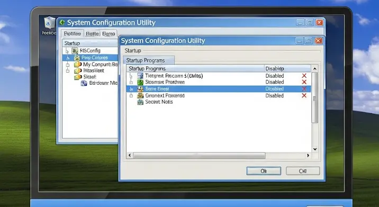Image resolution: width=379 pixels, height=207 pixels.
Task: Select Hitaslient in the back window tree
Action: tap(94, 70)
